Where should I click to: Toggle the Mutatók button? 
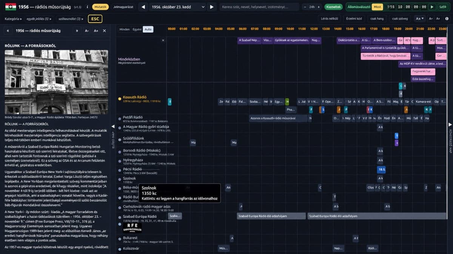100,7
